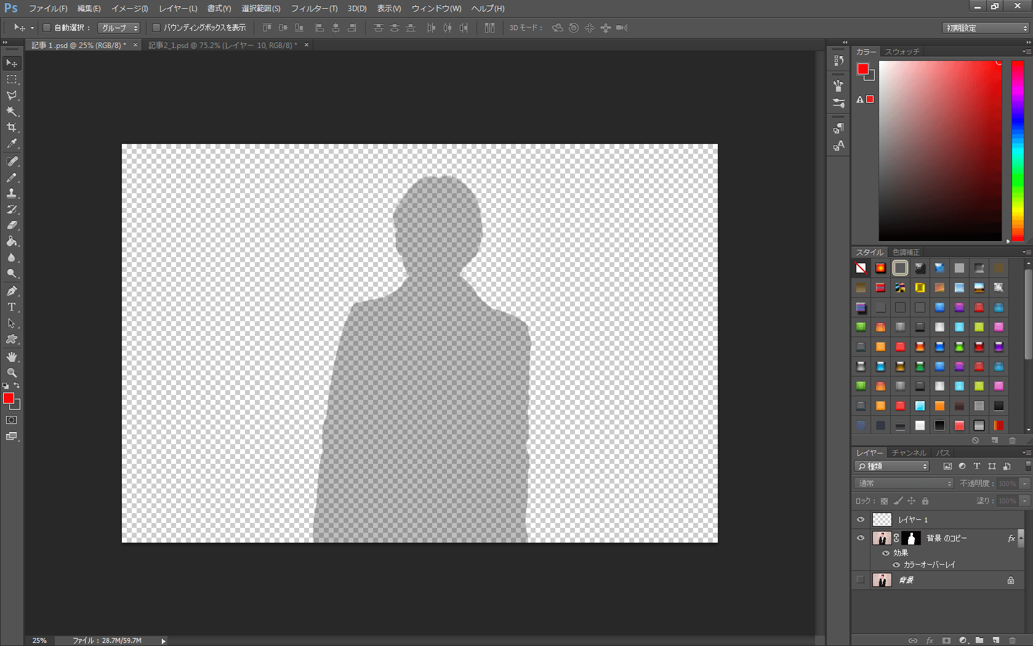1033x646 pixels.
Task: Show the 背景 layer
Action: 861,580
